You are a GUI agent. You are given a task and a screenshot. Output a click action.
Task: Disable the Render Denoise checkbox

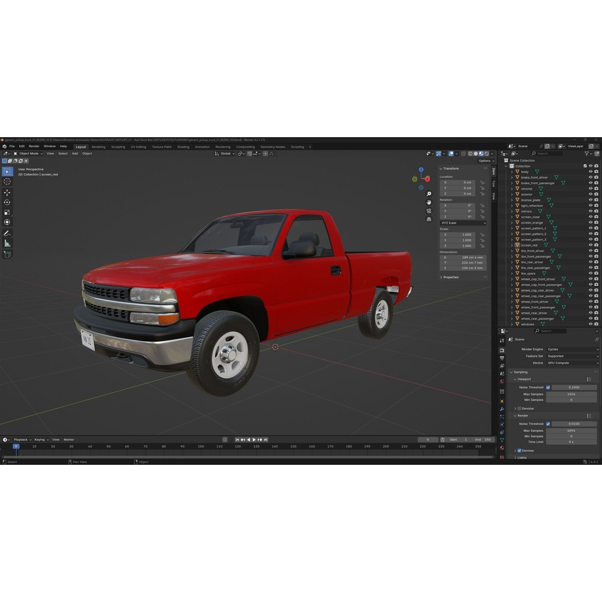[x=519, y=451]
